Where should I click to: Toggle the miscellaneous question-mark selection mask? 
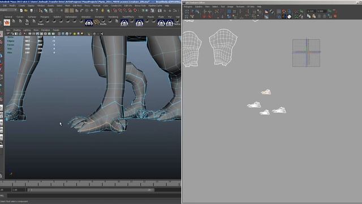point(97,10)
